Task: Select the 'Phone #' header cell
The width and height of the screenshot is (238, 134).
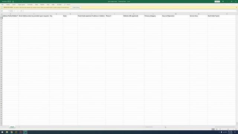Action: tap(114, 16)
